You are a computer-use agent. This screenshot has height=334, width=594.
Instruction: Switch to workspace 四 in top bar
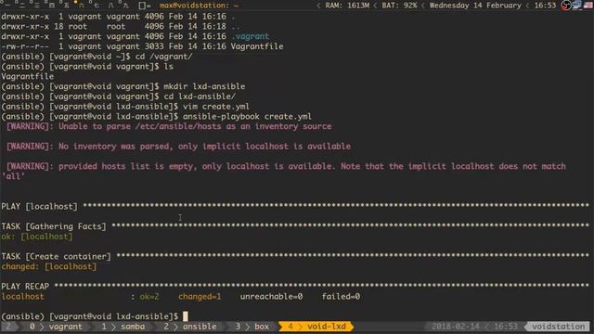coord(52,6)
